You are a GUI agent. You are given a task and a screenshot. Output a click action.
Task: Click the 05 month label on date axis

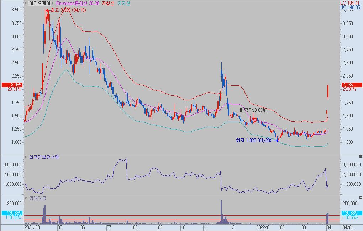click(x=60, y=227)
